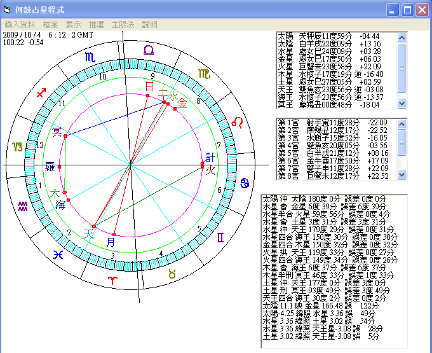
Task: Click the Virgo symbol at the upper right
Action: coord(204,74)
